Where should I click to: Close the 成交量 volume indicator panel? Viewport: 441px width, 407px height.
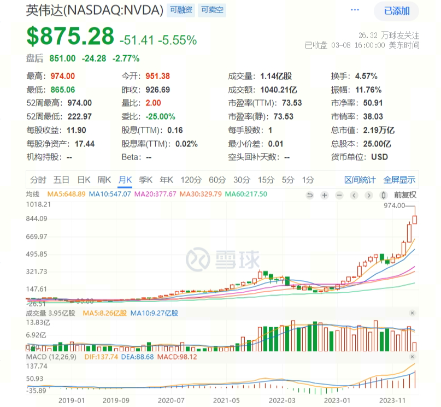click(413, 313)
